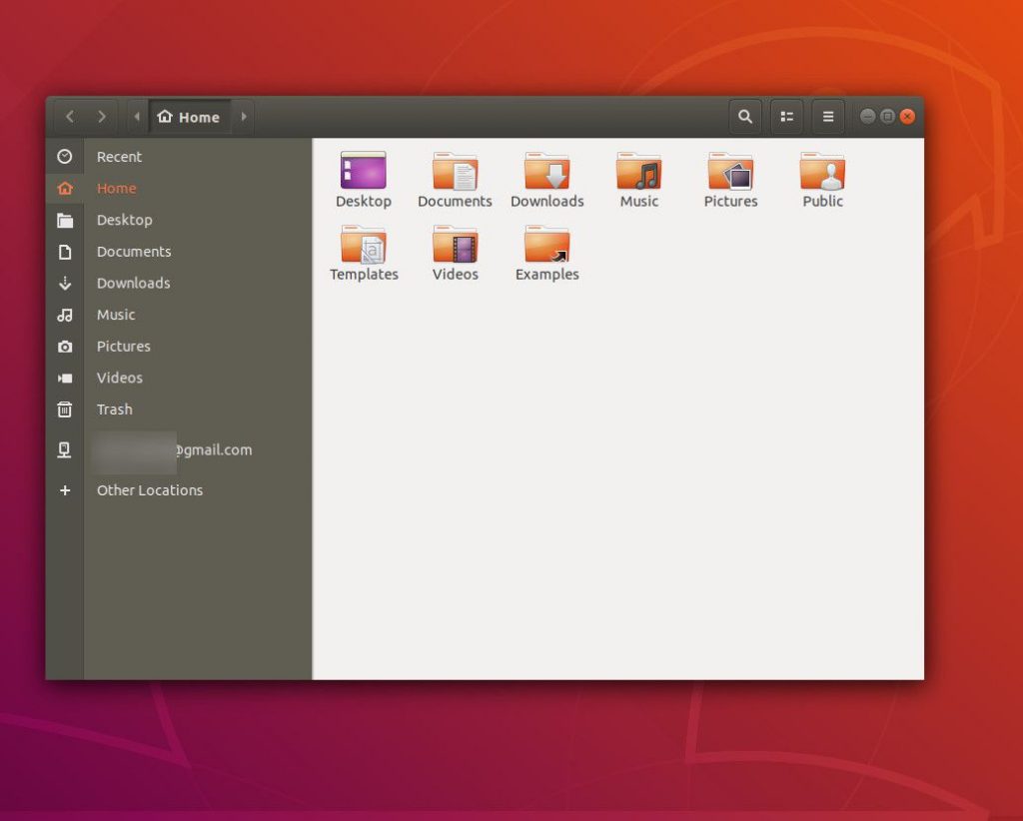Click the Pictures camera icon in sidebar

[65, 347]
